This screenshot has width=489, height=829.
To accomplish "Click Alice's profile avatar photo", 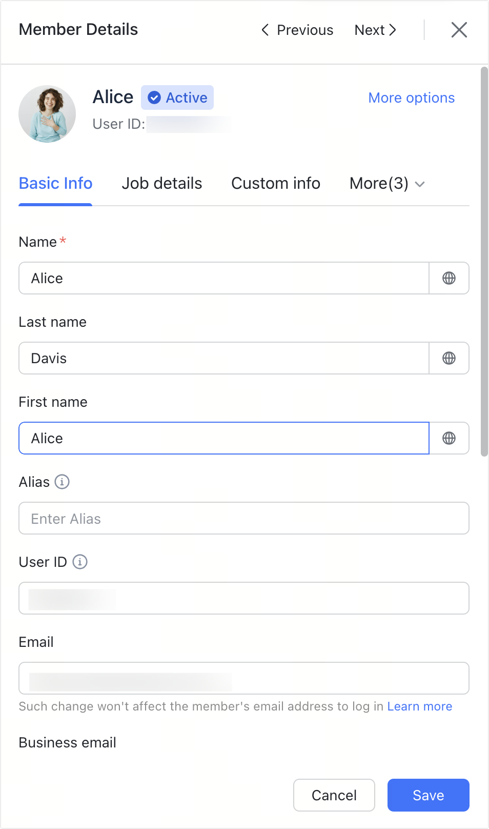I will click(47, 114).
